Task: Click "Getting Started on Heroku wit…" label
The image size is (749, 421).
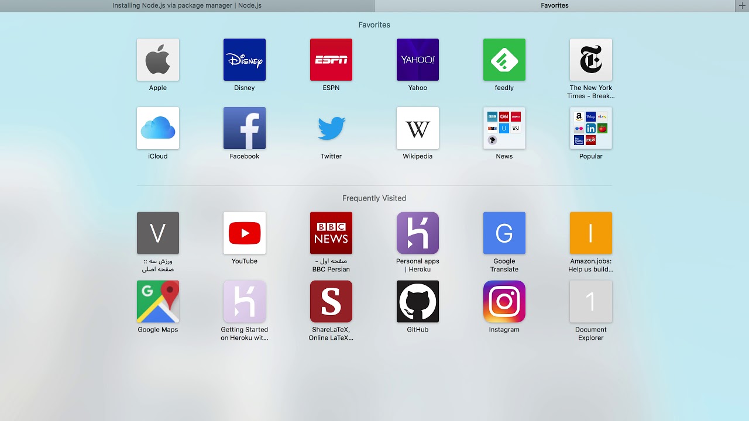Action: 245,334
